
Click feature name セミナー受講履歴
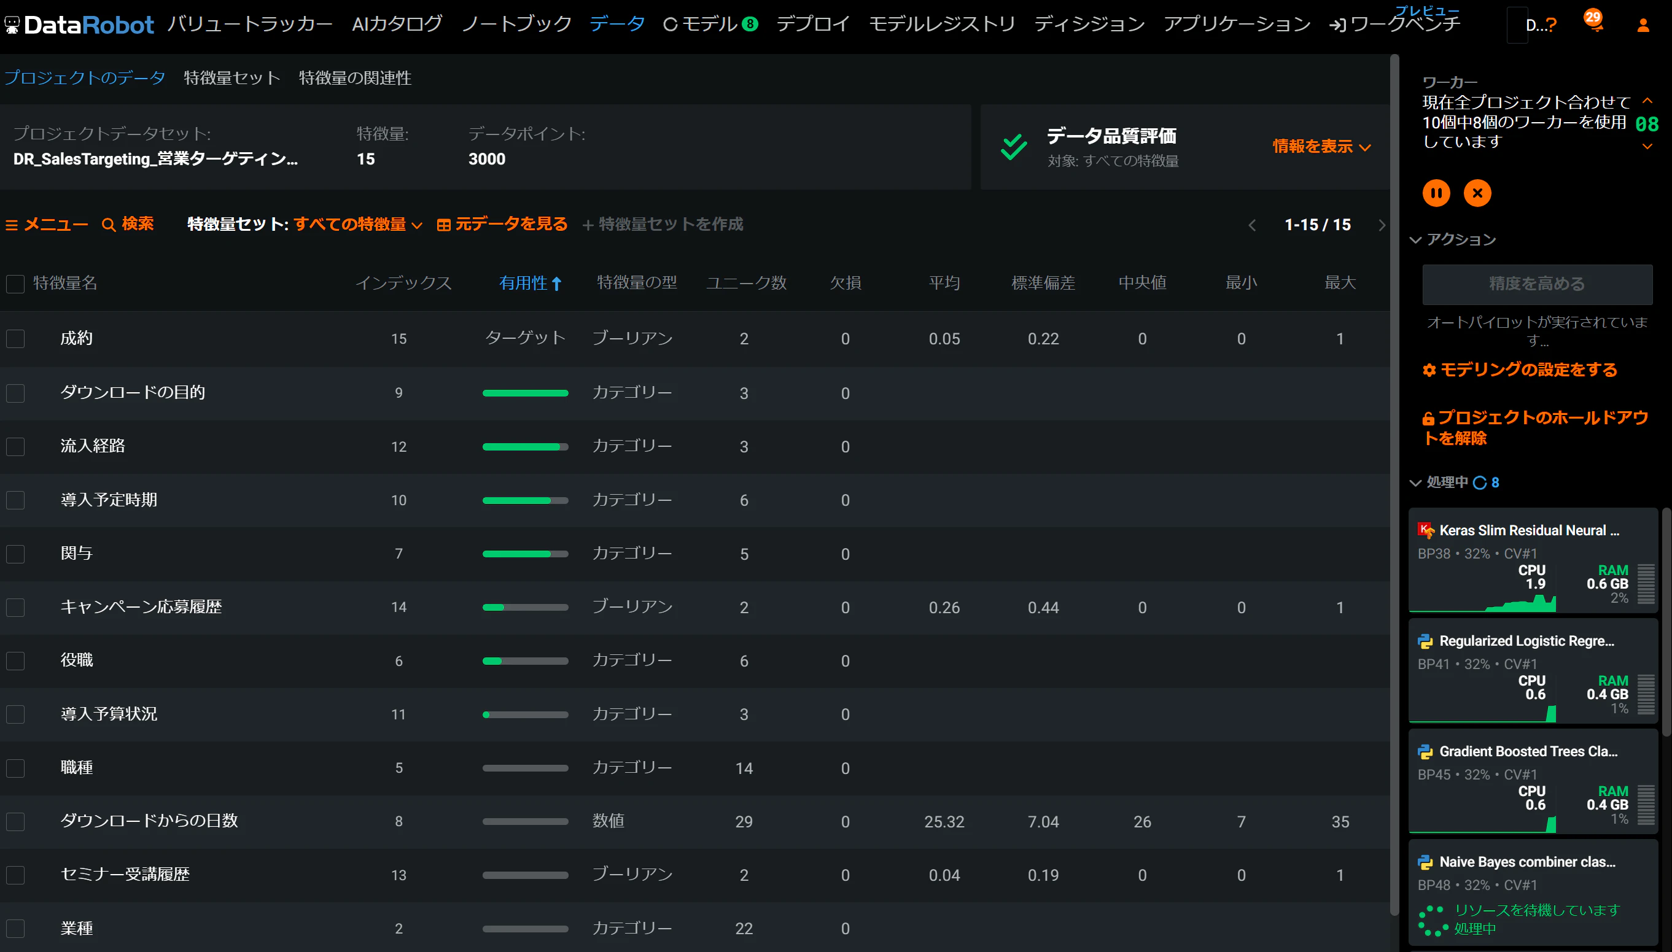tap(125, 875)
